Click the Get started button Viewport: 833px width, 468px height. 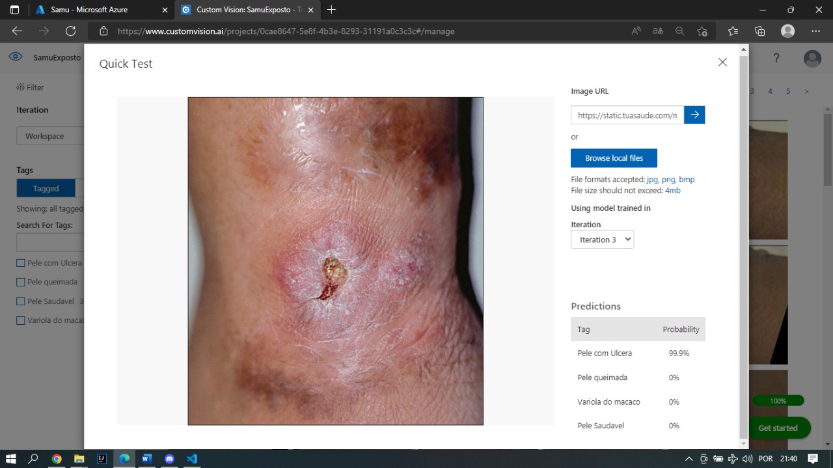(x=778, y=428)
